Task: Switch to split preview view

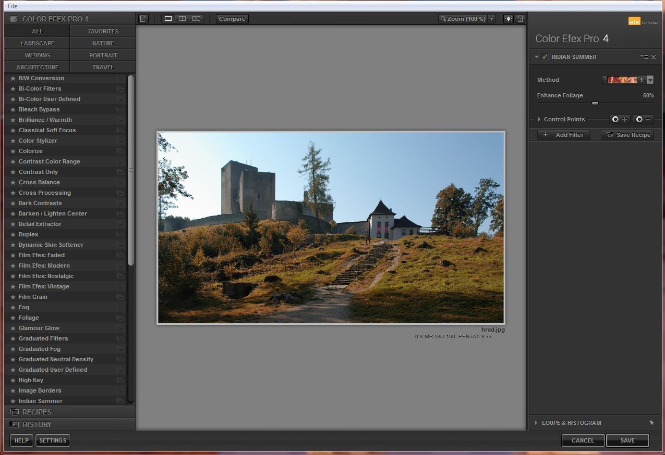Action: [x=182, y=19]
